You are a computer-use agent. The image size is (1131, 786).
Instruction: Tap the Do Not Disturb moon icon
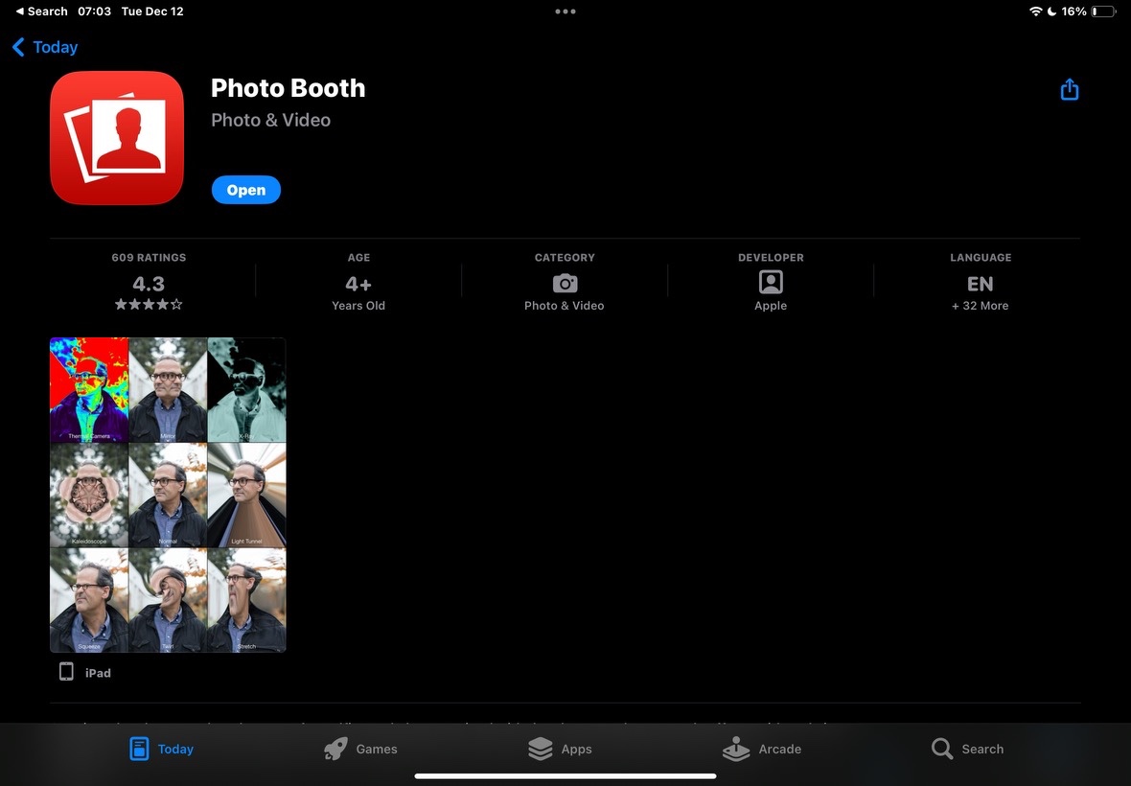click(1051, 12)
